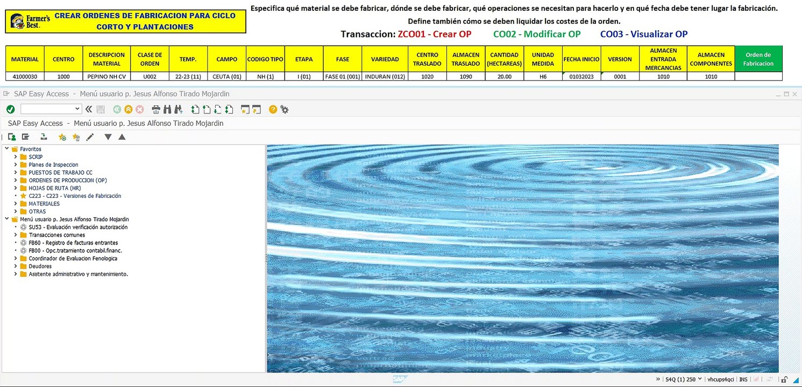Click the MATERIAL value 41000030 cell

(25, 76)
